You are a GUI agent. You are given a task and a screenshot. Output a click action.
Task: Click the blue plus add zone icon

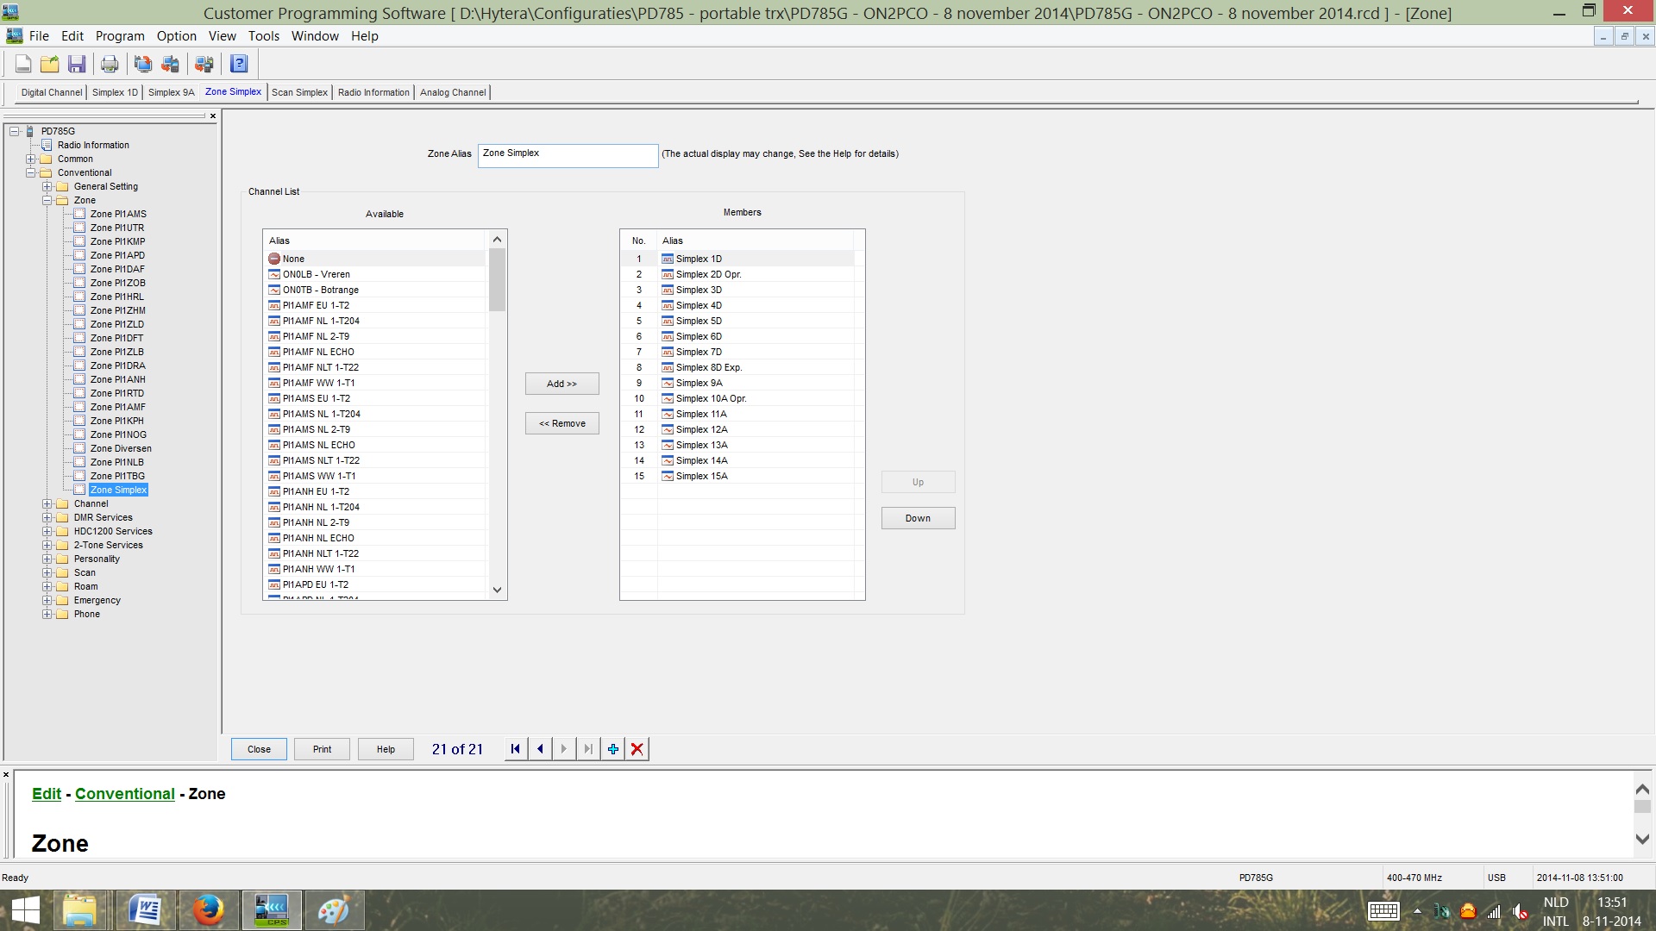click(x=613, y=749)
